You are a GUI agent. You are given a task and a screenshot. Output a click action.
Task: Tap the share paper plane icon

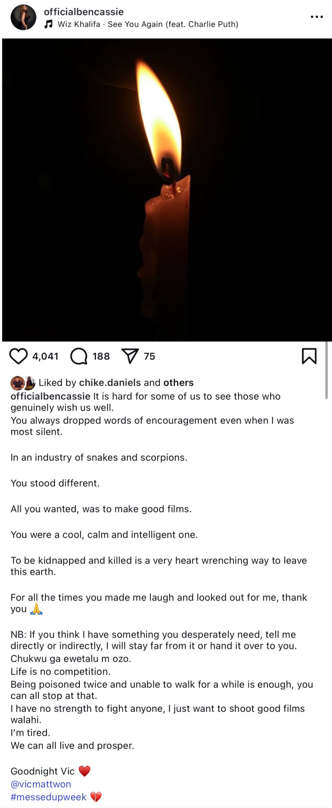130,356
